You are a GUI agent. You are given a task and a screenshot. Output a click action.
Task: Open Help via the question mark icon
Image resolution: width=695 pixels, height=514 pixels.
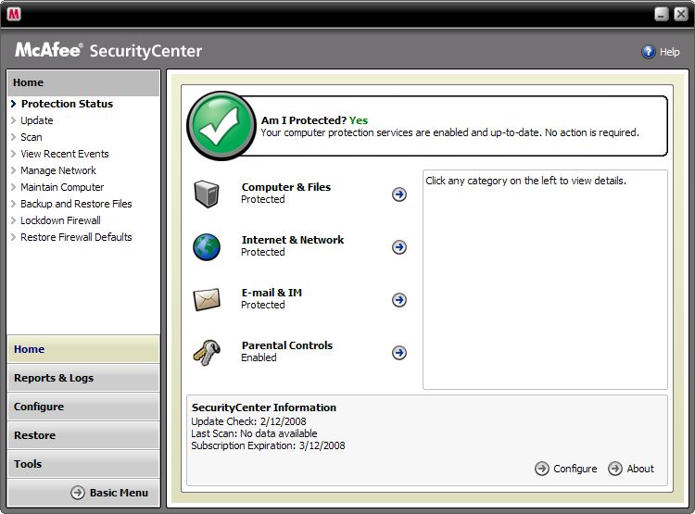tap(649, 52)
